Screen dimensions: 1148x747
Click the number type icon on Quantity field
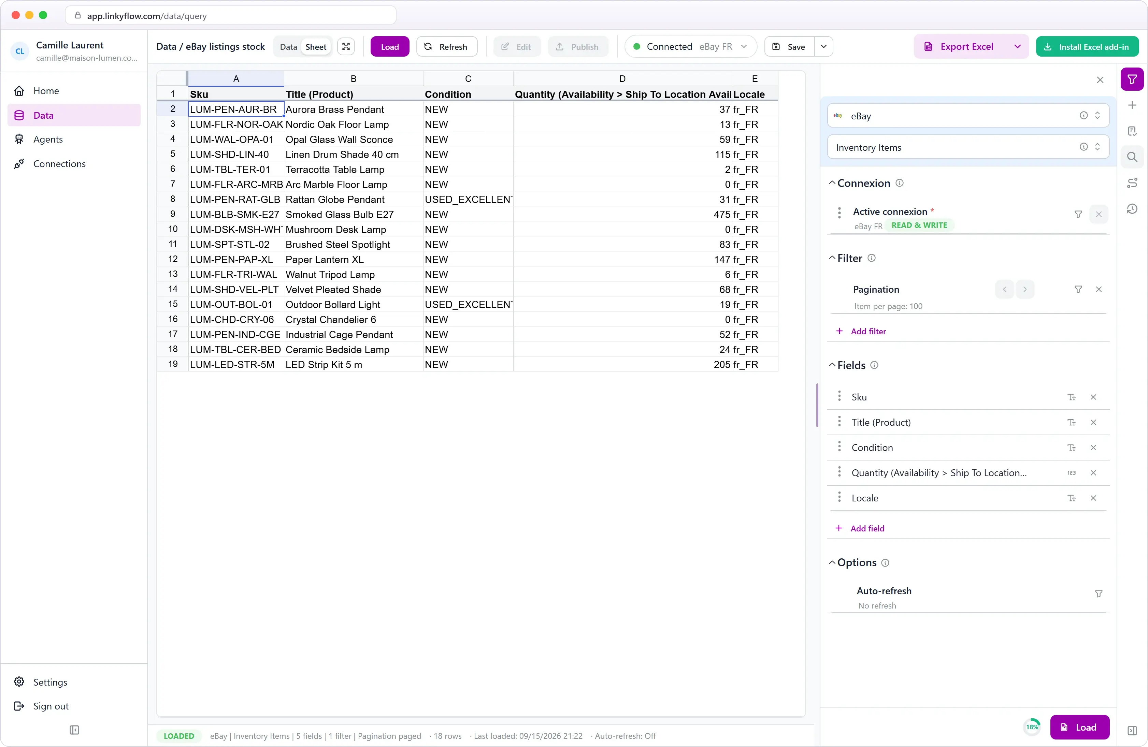pos(1071,473)
